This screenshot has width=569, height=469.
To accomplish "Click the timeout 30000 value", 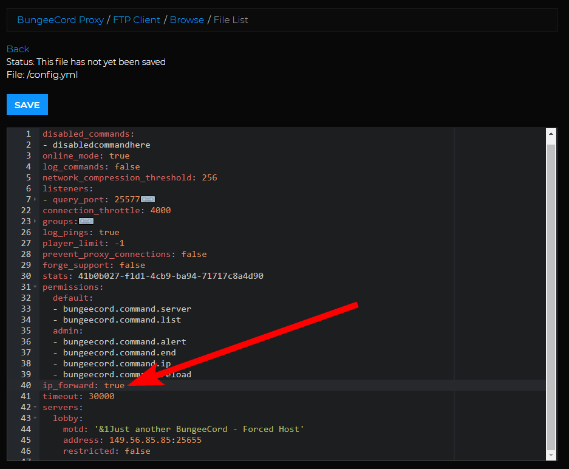I will [x=101, y=396].
